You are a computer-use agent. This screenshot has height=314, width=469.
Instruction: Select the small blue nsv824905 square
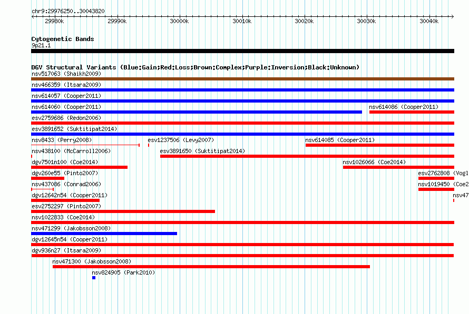coord(94,278)
